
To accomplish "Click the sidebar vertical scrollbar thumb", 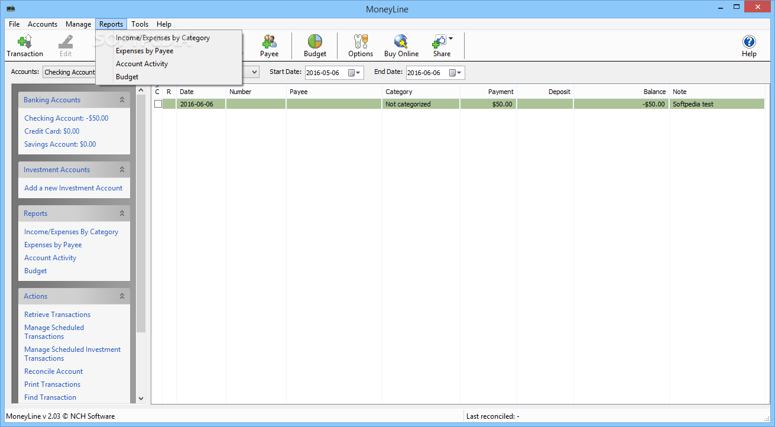I will click(141, 213).
